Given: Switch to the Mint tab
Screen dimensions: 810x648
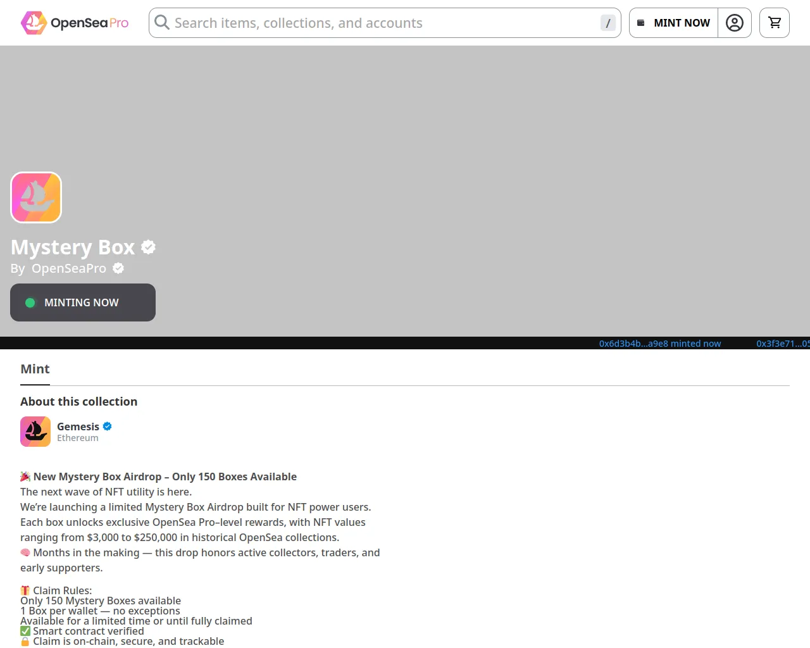Looking at the screenshot, I should (35, 369).
